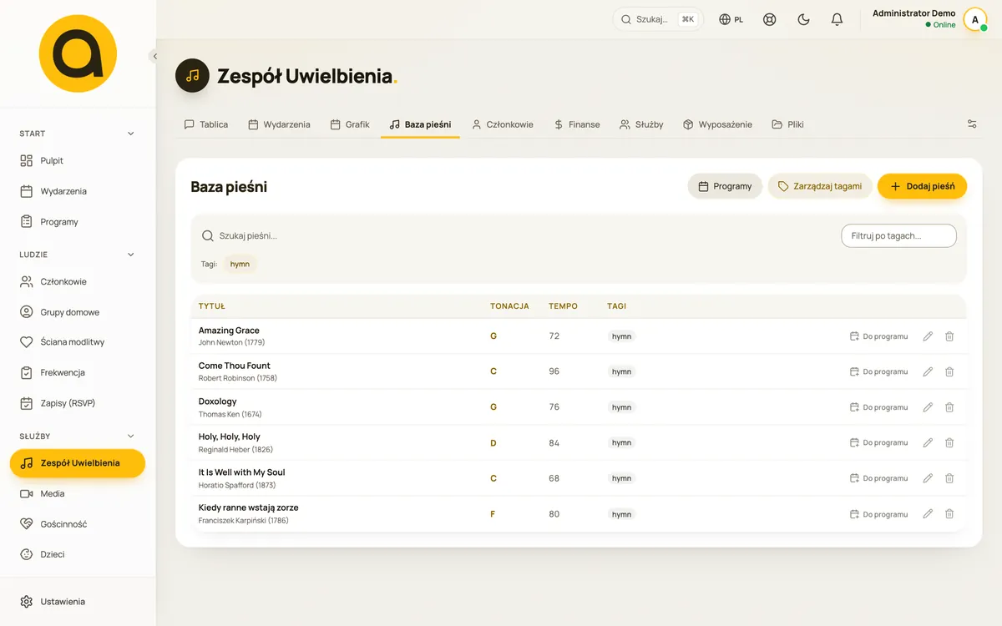Click the Programy button beside Zarządzaj tagami
Viewport: 1002px width, 626px height.
pos(725,186)
